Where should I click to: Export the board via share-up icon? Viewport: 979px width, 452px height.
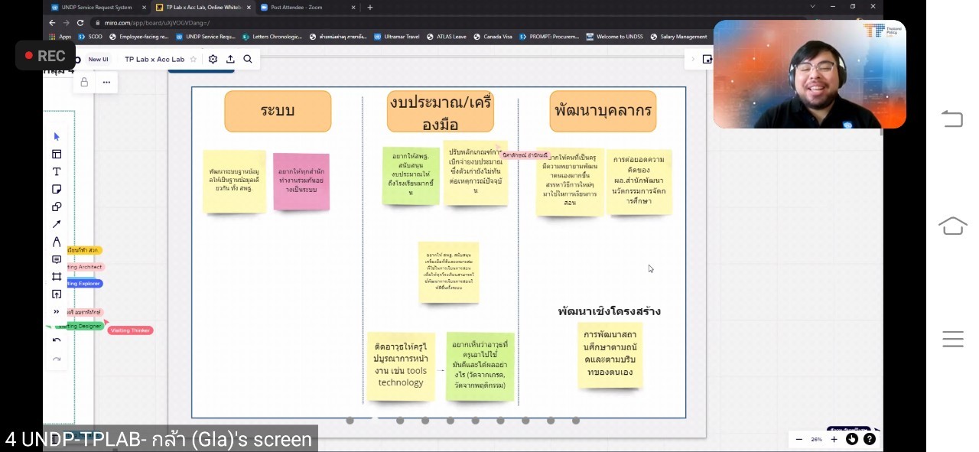(230, 59)
